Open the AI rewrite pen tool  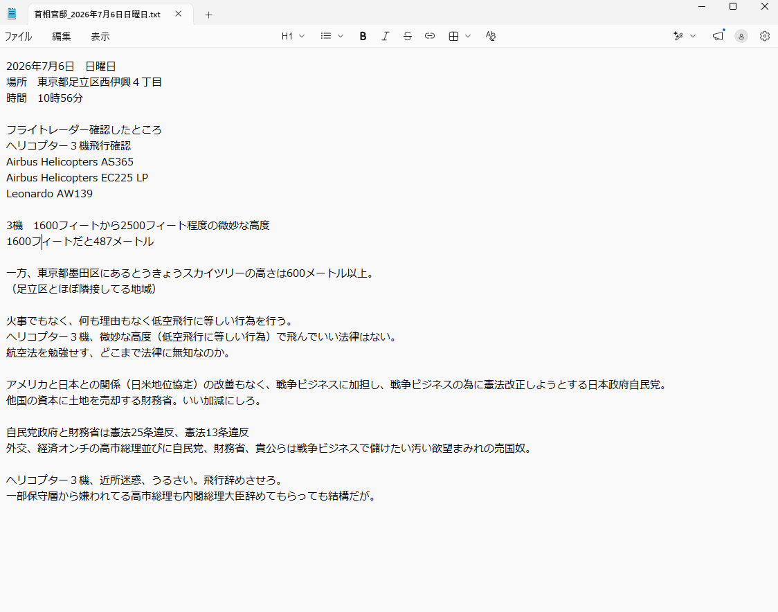678,36
